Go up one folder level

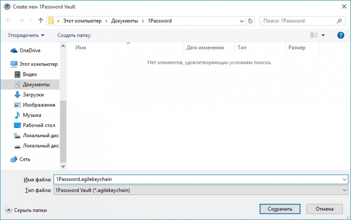[x=40, y=21]
